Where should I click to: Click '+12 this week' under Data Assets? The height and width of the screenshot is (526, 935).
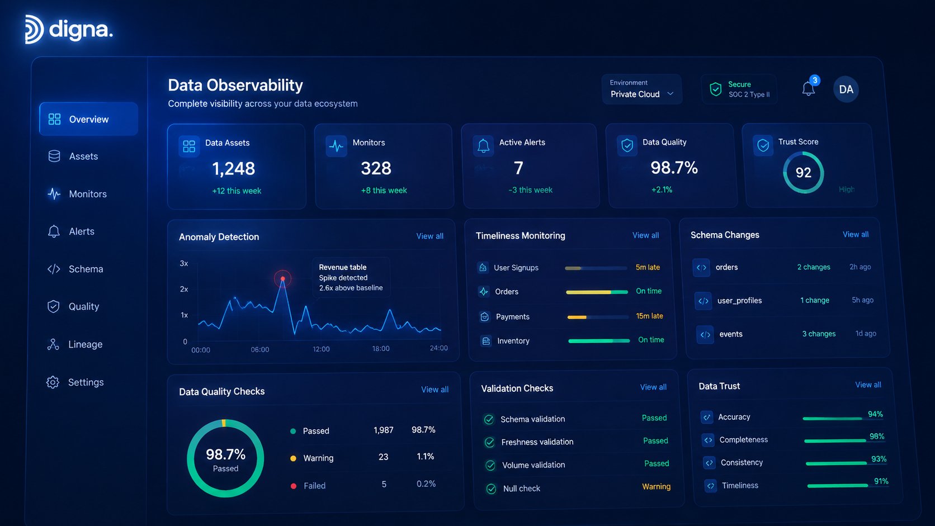pos(237,191)
